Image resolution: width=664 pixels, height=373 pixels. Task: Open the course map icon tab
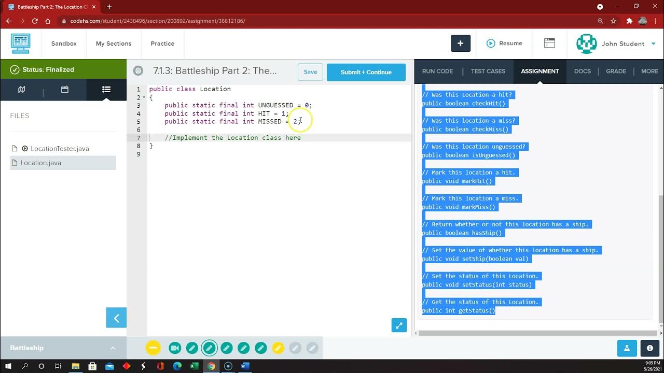point(21,90)
